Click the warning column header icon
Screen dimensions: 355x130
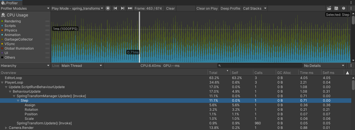click(347, 73)
